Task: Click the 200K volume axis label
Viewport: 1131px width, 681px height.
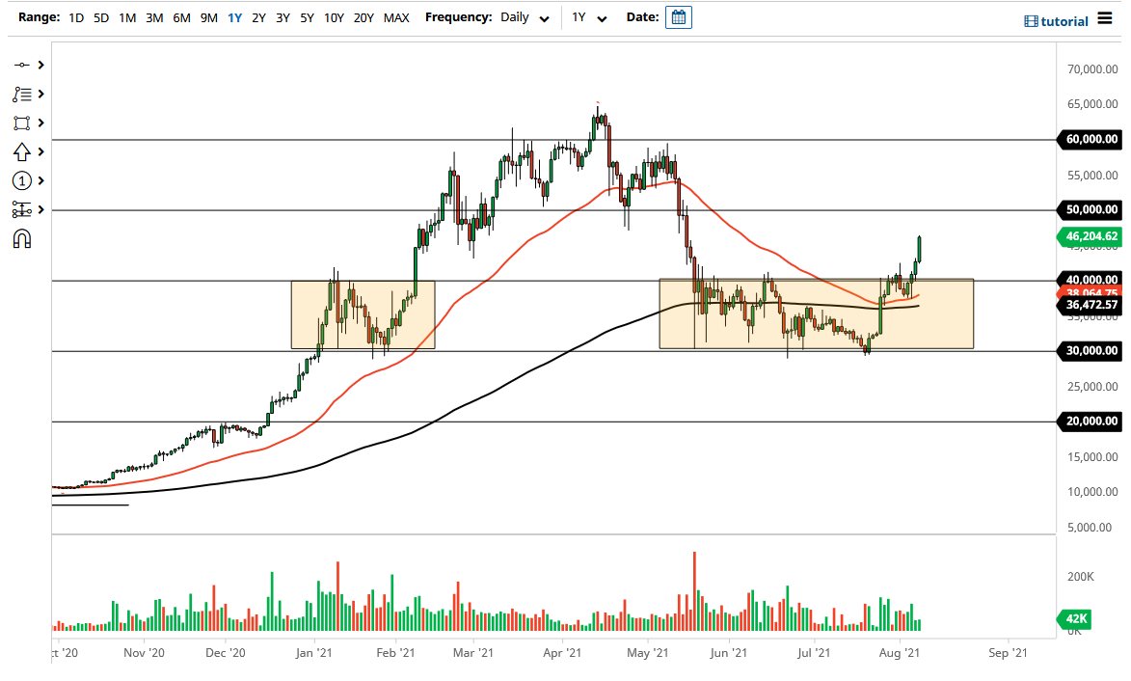Action: coord(1081,577)
